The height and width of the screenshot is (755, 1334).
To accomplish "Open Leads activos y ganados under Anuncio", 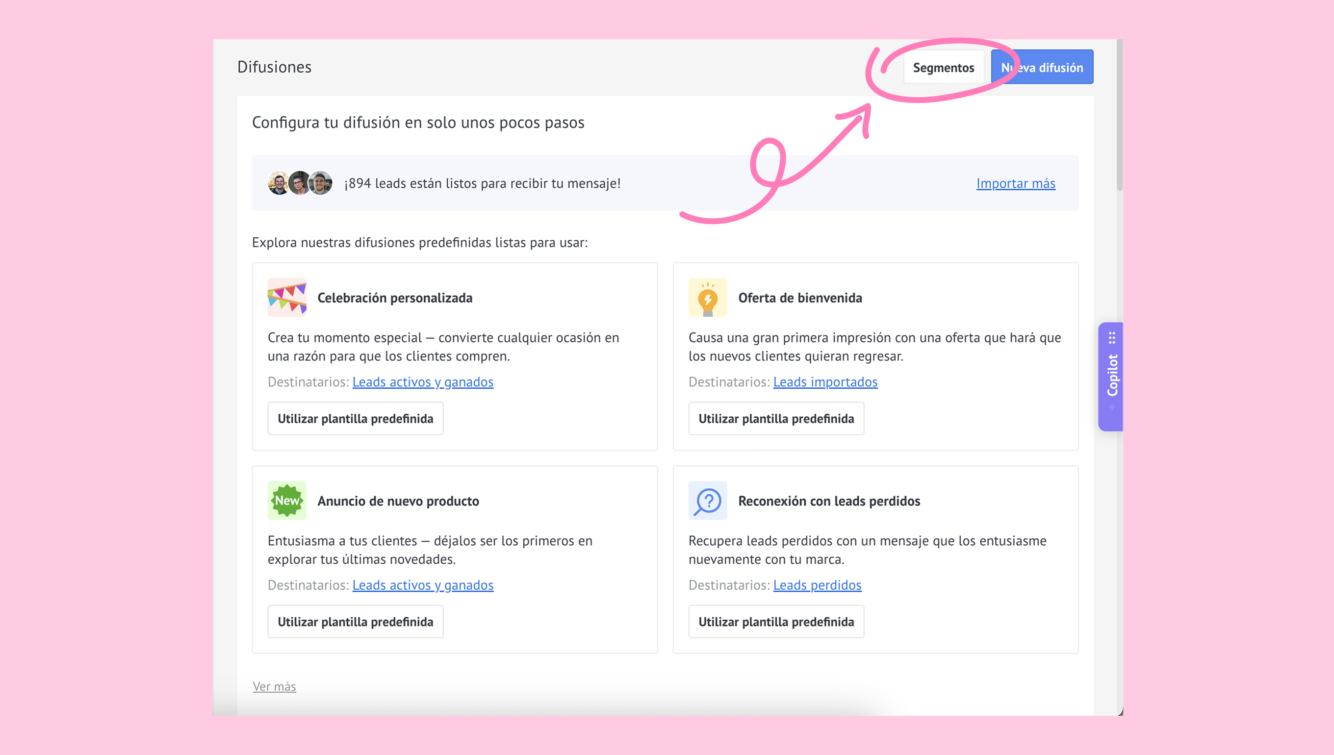I will pos(423,585).
